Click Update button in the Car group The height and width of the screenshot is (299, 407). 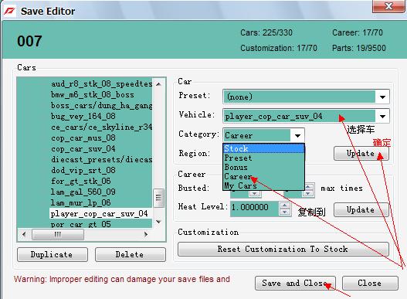pyautogui.click(x=361, y=154)
